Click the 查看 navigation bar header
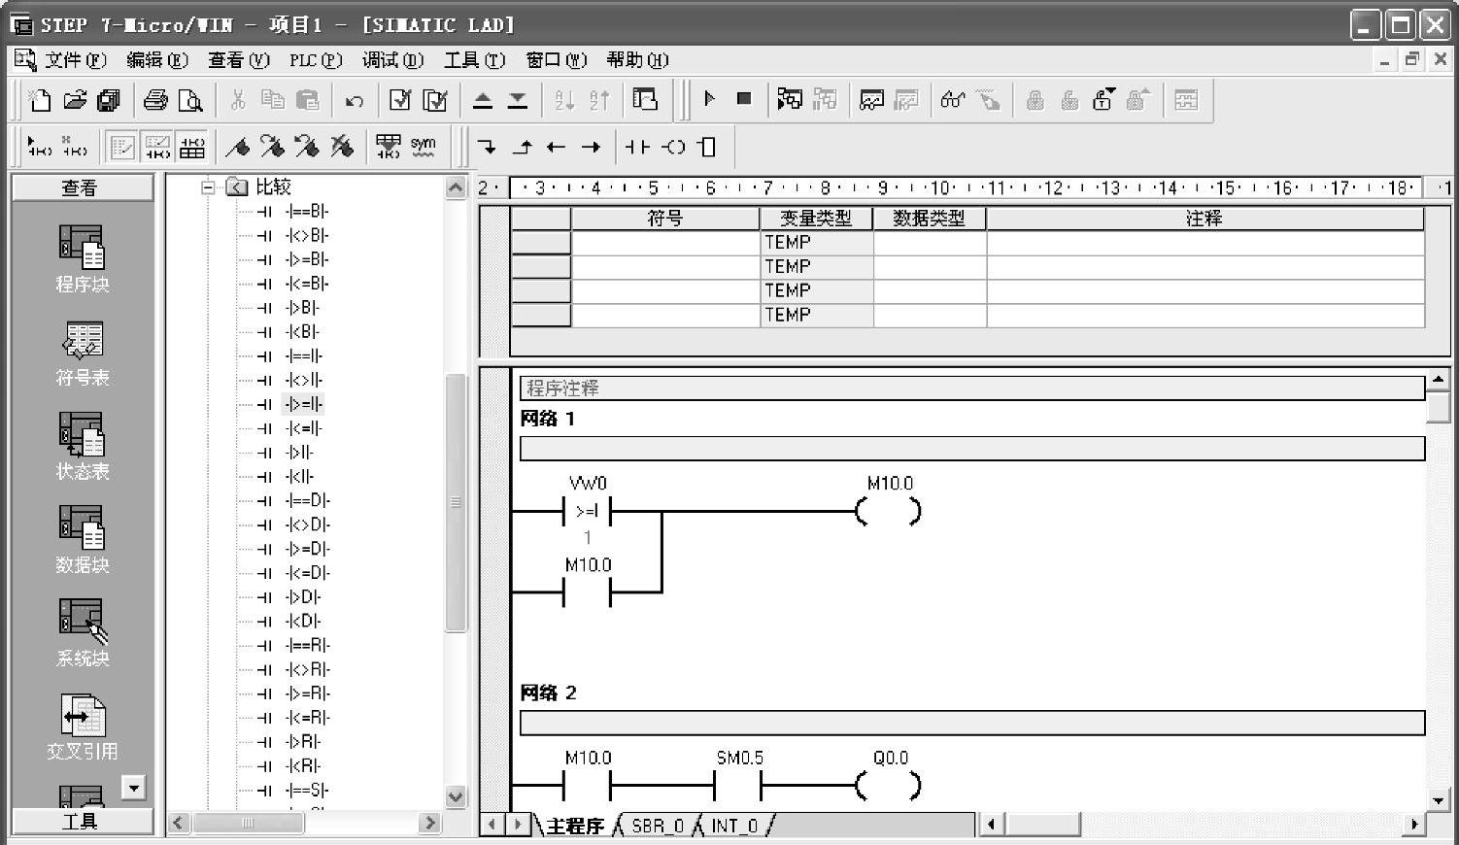 click(x=83, y=187)
